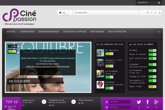Click the TOP 10 heading
165x110 pixels.
click(x=12, y=102)
